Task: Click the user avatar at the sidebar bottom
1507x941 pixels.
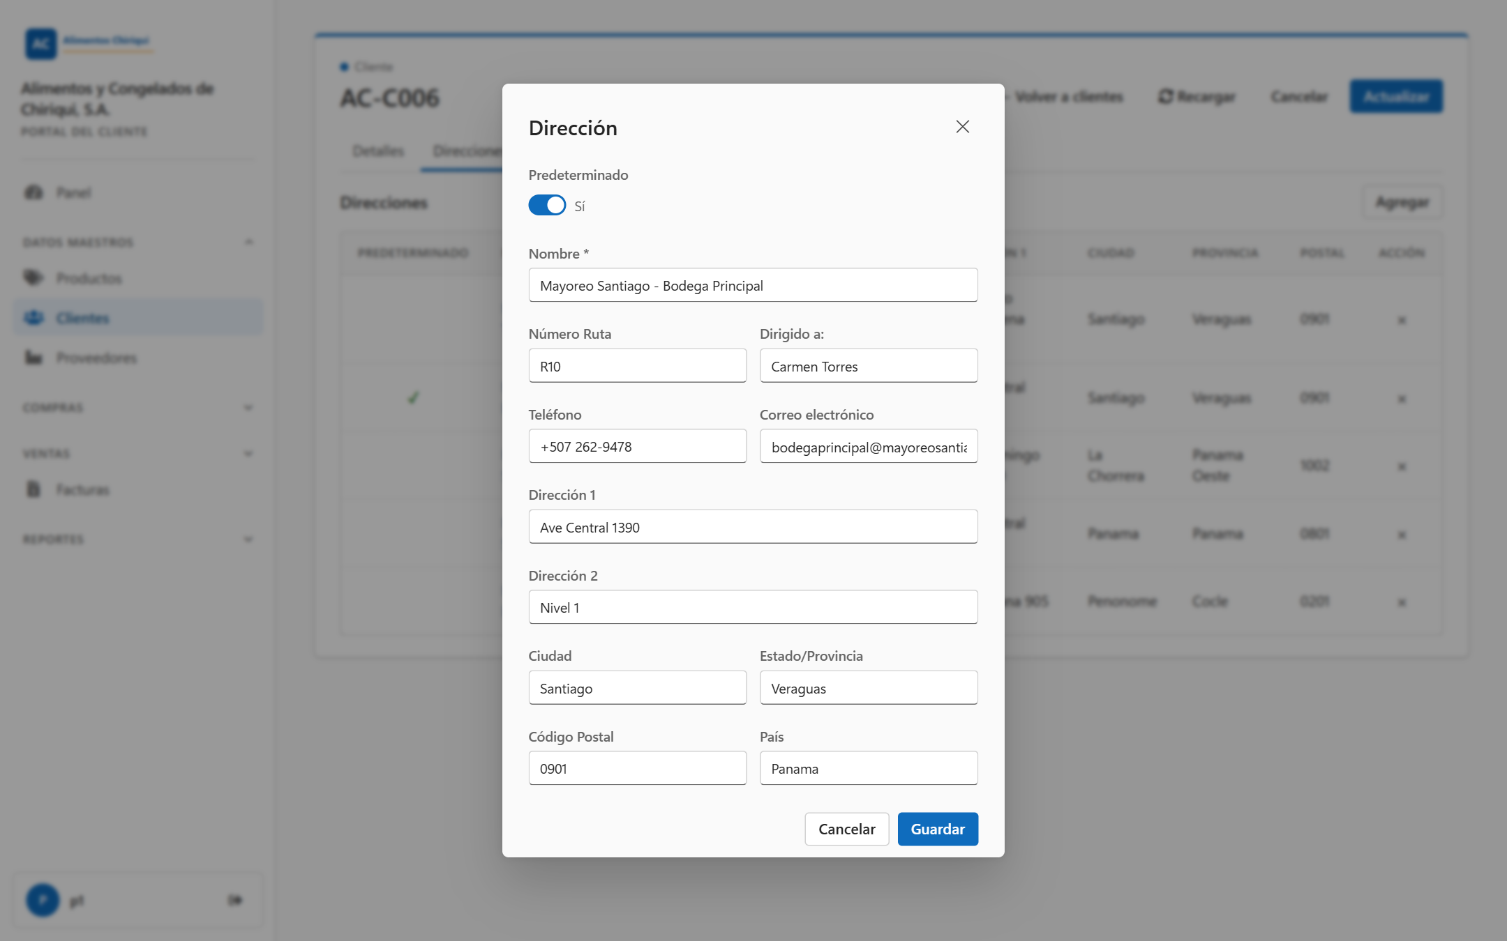Action: tap(43, 900)
